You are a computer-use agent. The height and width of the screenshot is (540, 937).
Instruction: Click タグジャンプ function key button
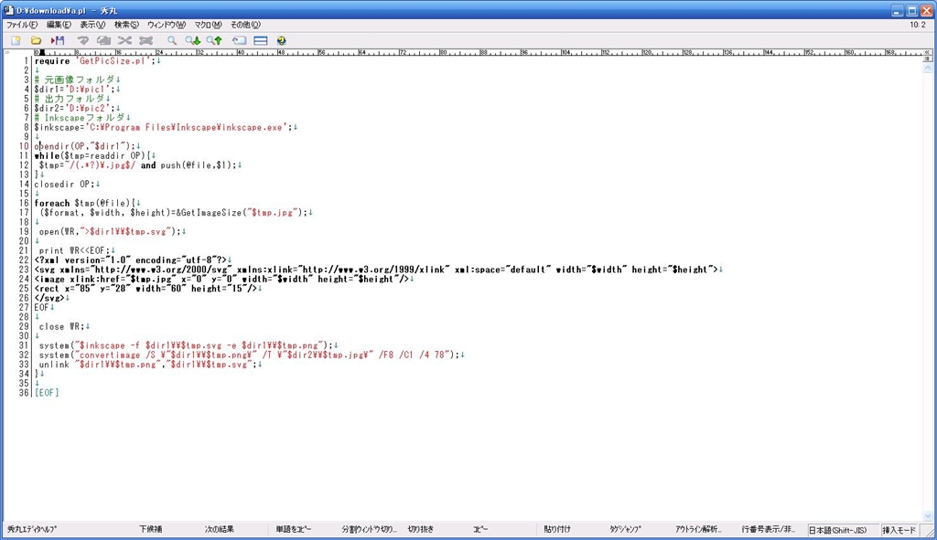[625, 529]
